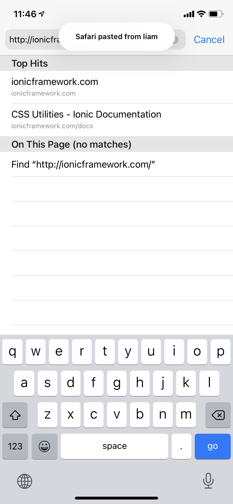Tap the period key next to space

(181, 446)
